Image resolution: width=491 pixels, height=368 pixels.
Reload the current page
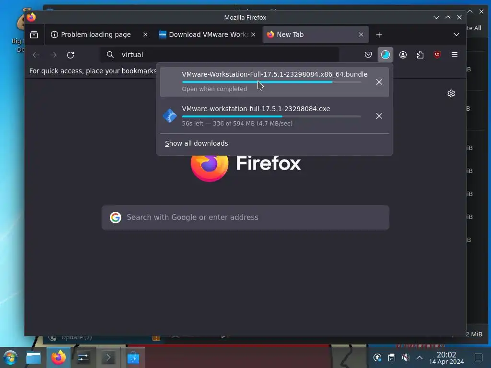70,55
